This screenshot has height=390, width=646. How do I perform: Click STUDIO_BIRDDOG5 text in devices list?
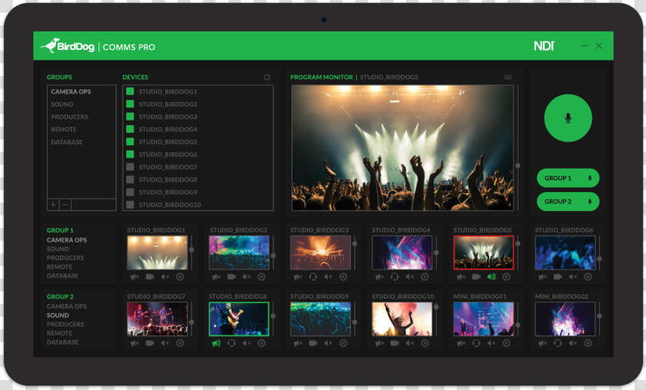click(x=168, y=142)
